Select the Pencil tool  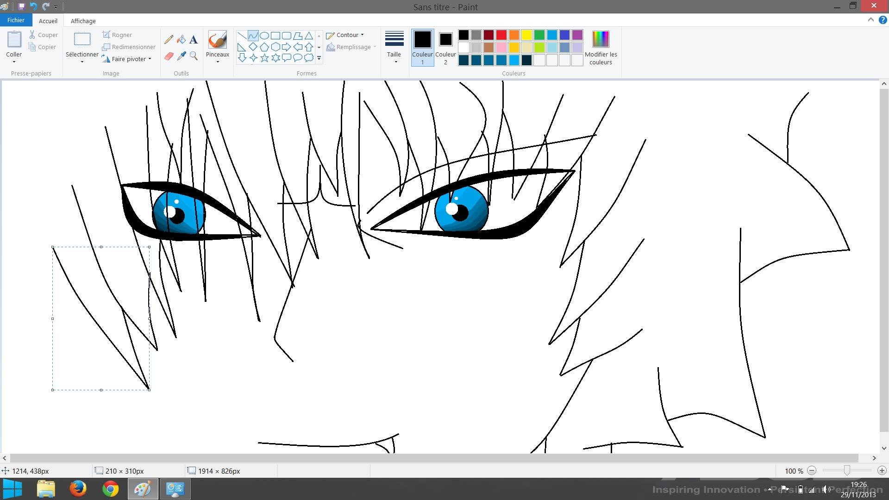(x=169, y=40)
